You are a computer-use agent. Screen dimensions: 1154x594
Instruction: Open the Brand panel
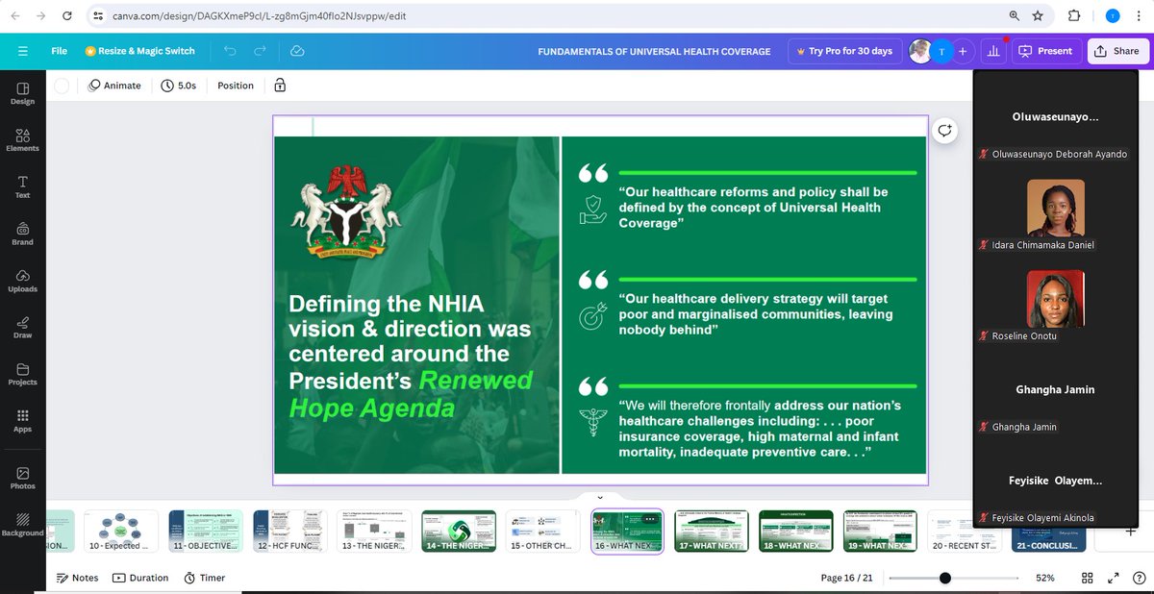22,234
